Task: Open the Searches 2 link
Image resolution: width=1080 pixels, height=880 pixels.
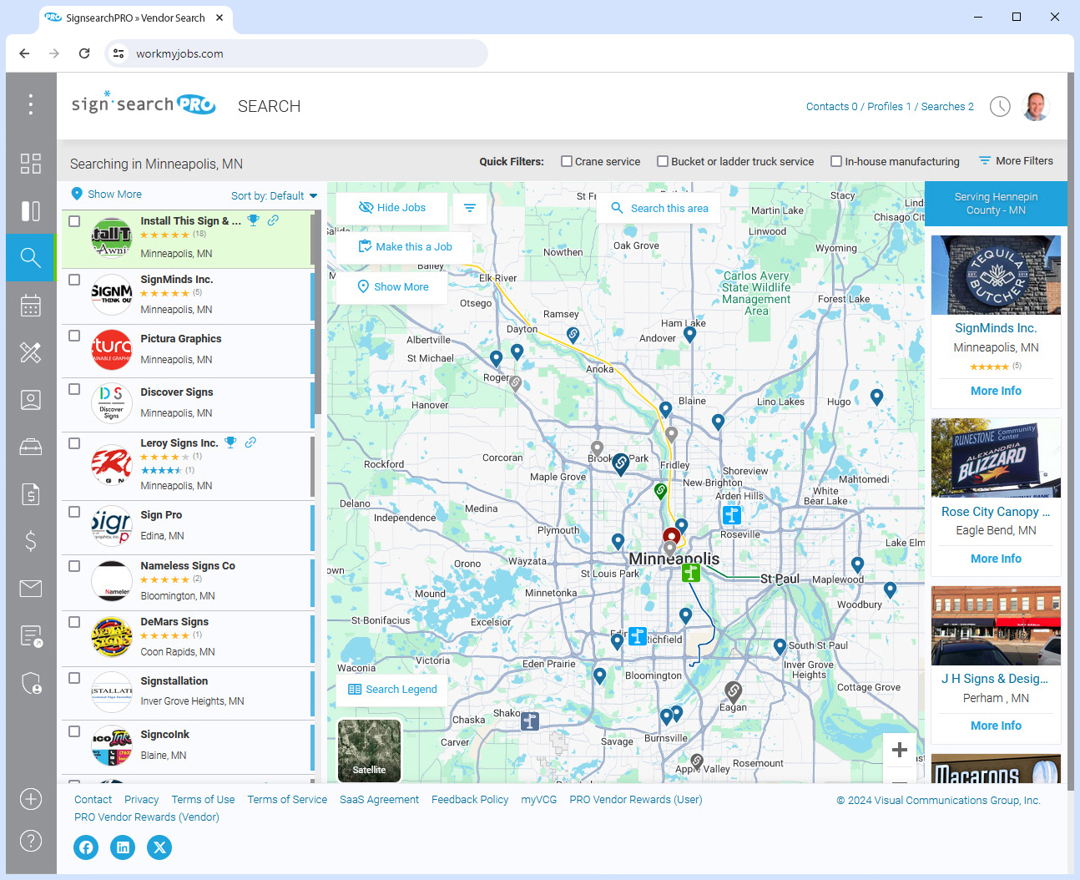Action: click(x=947, y=107)
